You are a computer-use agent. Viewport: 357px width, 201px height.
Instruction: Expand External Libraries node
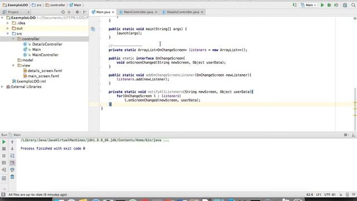tap(2, 87)
